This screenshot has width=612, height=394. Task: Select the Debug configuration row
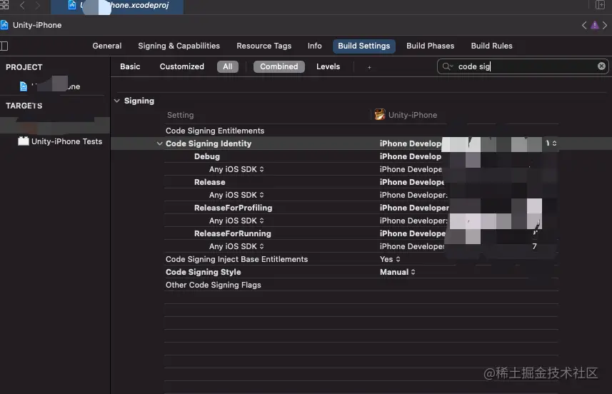(x=207, y=156)
